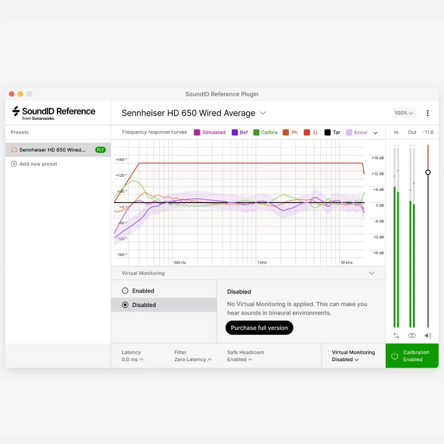Click the Calibration Enabled button
This screenshot has height=444, width=444.
tap(412, 356)
